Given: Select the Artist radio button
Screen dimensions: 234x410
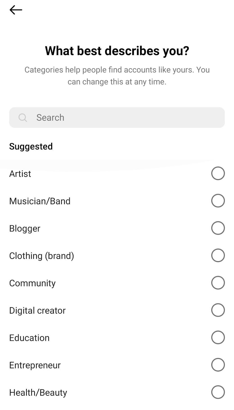Looking at the screenshot, I should [218, 173].
